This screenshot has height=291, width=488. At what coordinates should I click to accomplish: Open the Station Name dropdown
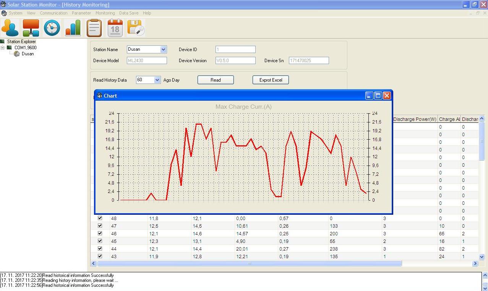click(164, 50)
